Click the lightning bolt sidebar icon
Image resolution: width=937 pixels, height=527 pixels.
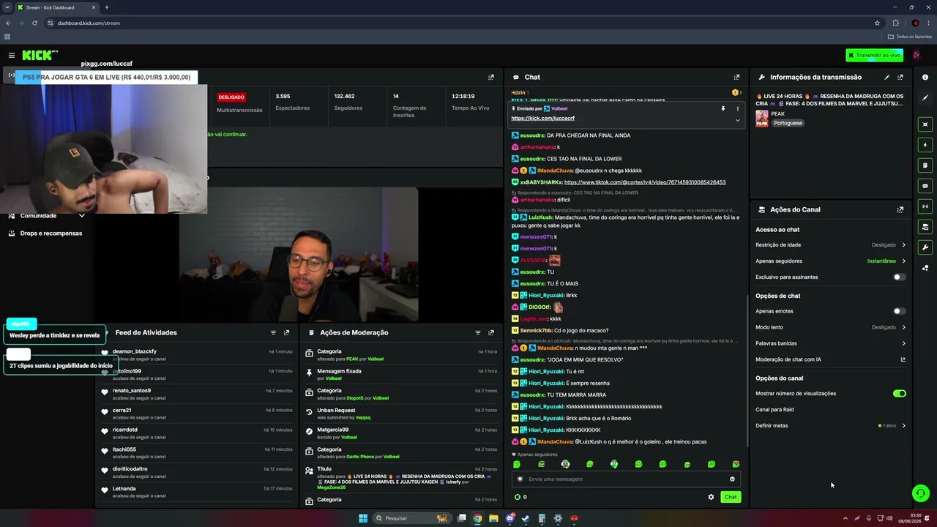tap(925, 145)
